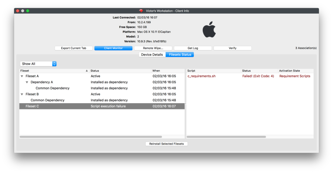The width and height of the screenshot is (333, 173).
Task: Click the Requirement Scripts activation state
Action: tap(295, 76)
